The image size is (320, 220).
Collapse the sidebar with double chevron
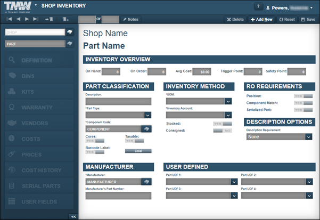pos(73,217)
